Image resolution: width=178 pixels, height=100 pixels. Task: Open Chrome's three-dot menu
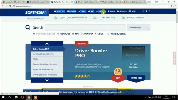coord(176,6)
